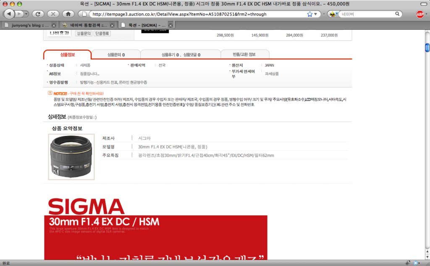This screenshot has height=266, width=430.
Task: Open the search engine selector with the Naver icon
Action: [333, 14]
